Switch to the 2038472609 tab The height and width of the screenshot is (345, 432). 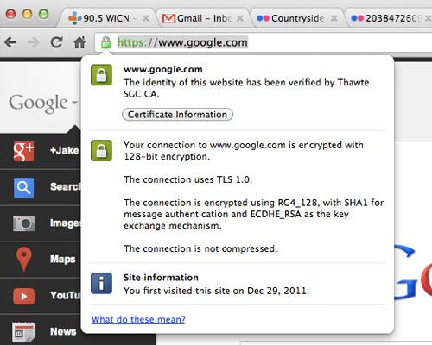point(389,18)
